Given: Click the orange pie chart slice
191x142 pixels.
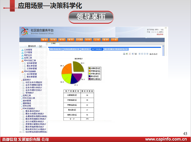Looking at the screenshot, I should [x=66, y=69].
